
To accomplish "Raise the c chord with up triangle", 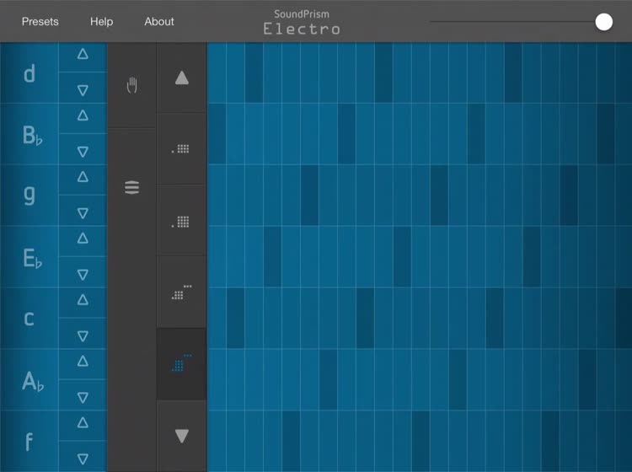I will click(x=83, y=299).
